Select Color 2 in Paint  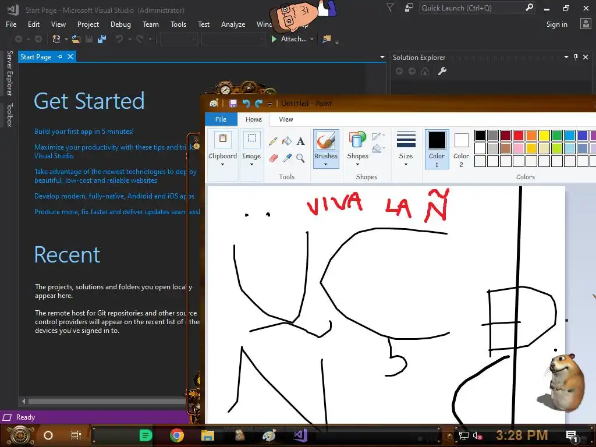tap(461, 150)
